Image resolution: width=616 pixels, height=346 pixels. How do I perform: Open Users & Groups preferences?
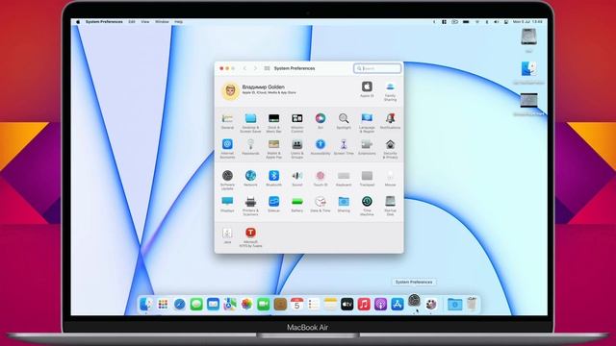click(297, 144)
